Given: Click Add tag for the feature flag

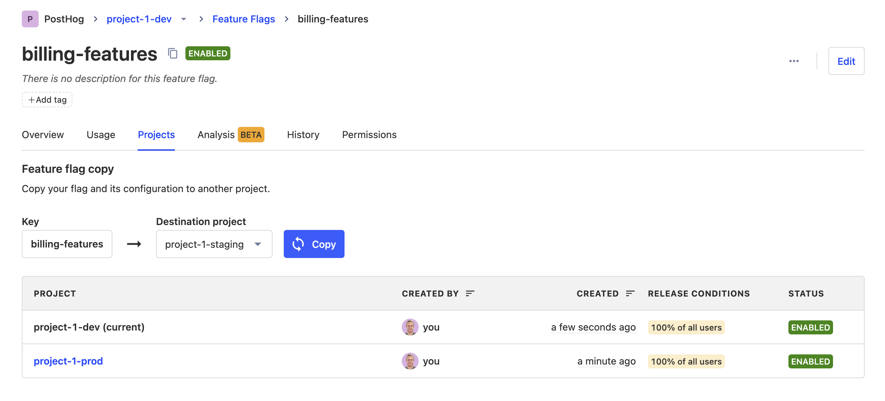Looking at the screenshot, I should coord(47,100).
